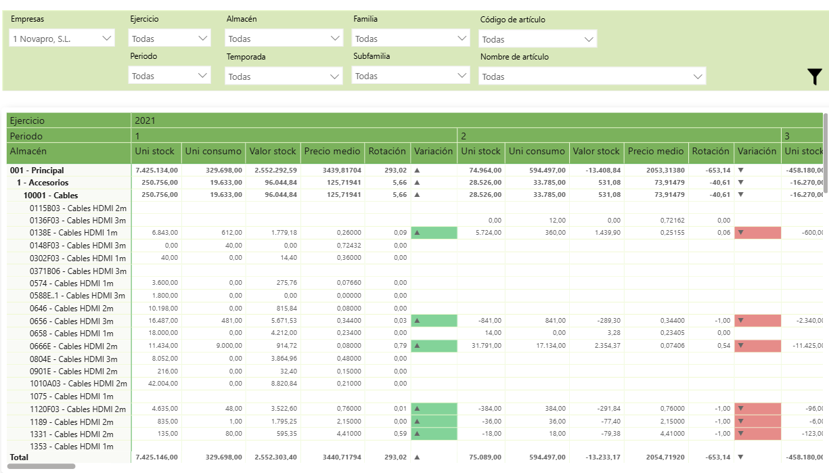Click first Precio medio column header

pyautogui.click(x=332, y=152)
